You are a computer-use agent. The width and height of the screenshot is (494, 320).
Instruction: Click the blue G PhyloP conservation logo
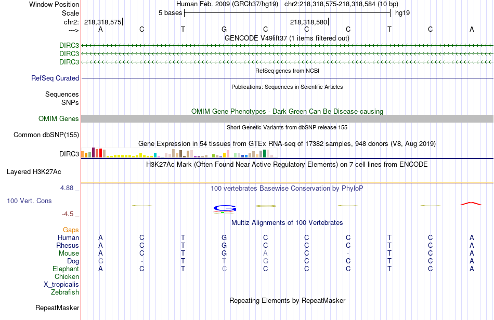225,208
